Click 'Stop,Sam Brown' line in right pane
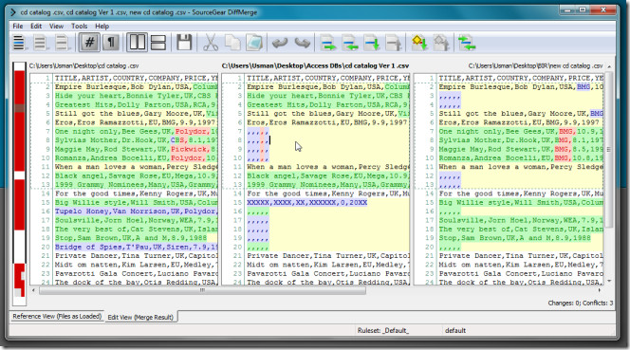This screenshot has height=350, width=630. coord(514,238)
